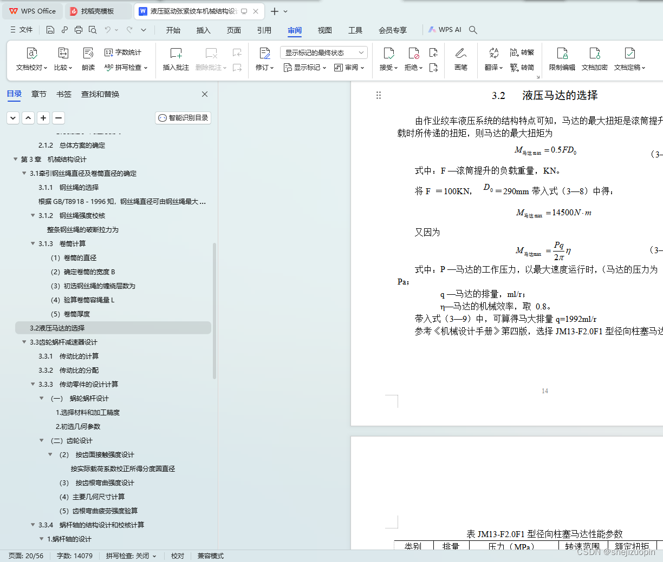Collapse 3.3.3 传动零件的设计计算 node
Viewport: 663px width, 562px height.
tap(32, 384)
